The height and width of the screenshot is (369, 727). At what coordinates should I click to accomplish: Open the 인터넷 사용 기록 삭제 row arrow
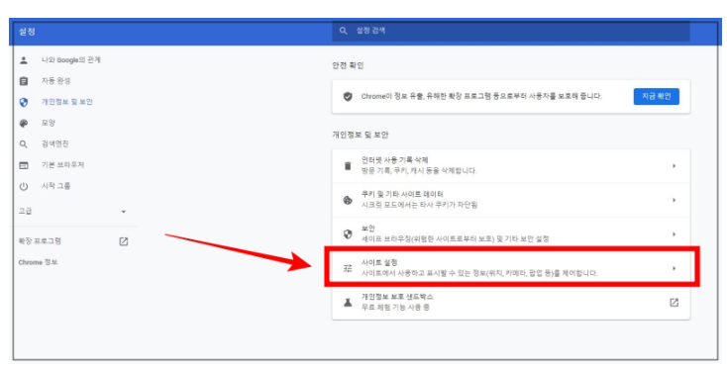[675, 166]
